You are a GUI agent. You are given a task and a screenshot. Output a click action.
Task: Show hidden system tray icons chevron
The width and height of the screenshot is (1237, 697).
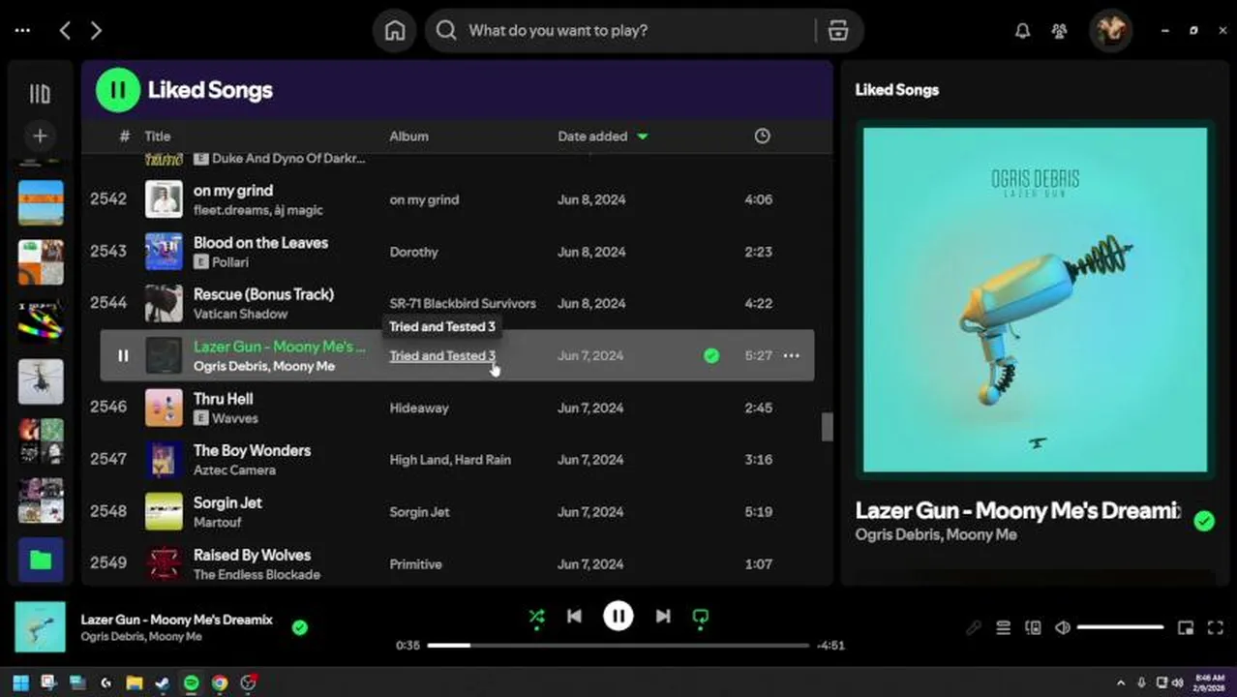(1121, 683)
